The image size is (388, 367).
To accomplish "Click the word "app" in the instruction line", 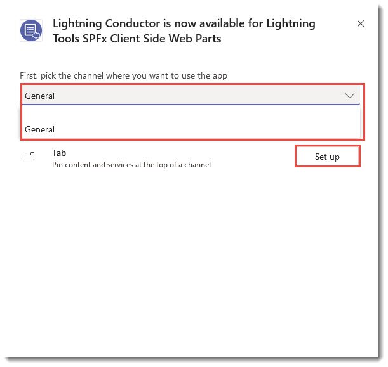I will point(220,76).
